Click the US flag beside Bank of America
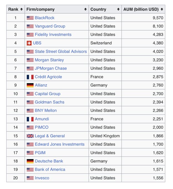This screenshot has width=173, height=189. tap(30, 170)
